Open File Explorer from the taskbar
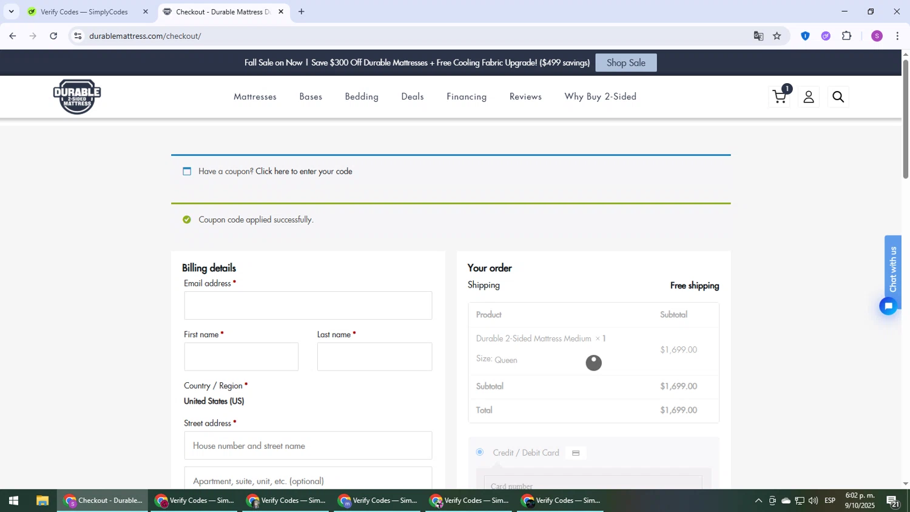This screenshot has height=512, width=910. [42, 501]
